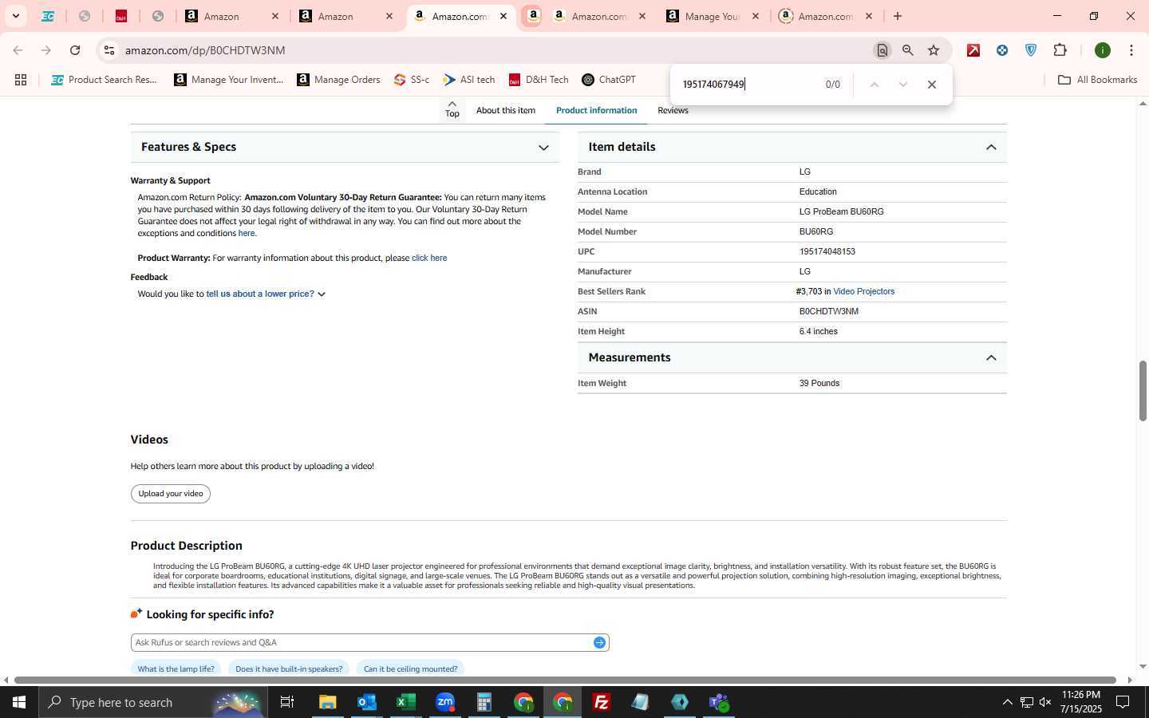The image size is (1149, 718).
Task: Open the Manage Your Invent... bookmark
Action: point(229,80)
